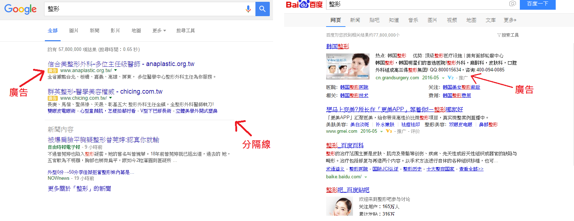Switch to Baidu's 新闻 tab
Image resolution: width=574 pixels, height=221 pixels.
355,20
